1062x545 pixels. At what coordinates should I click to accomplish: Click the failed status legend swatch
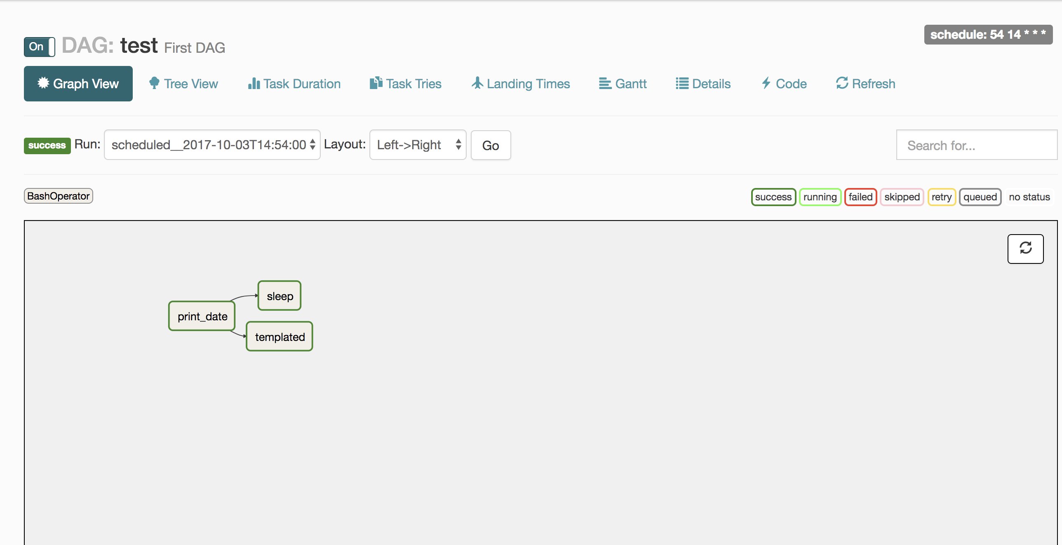860,197
